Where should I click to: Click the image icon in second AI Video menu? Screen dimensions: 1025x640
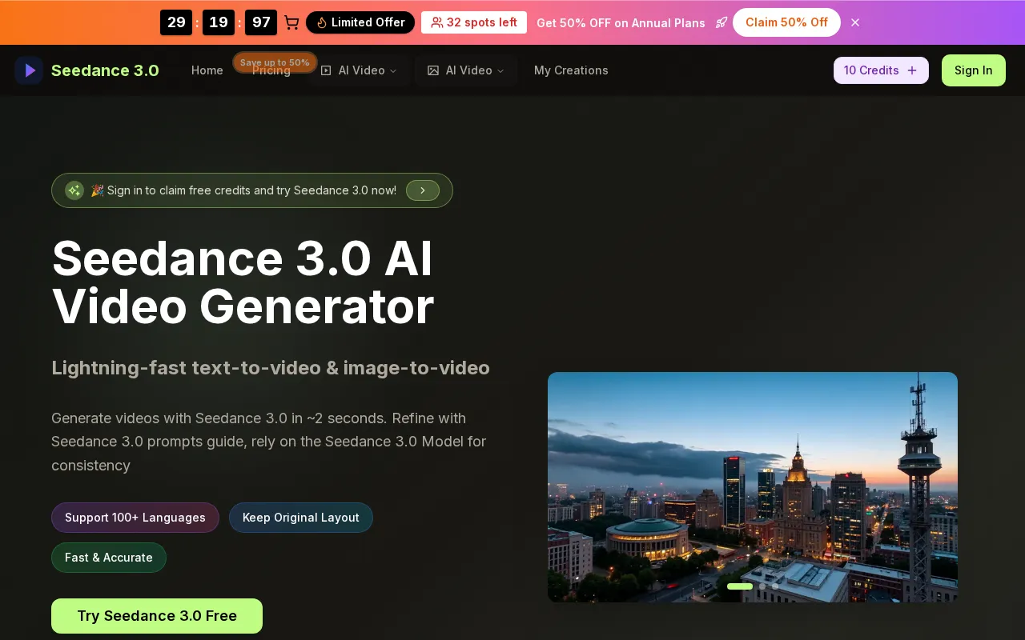[x=433, y=70]
